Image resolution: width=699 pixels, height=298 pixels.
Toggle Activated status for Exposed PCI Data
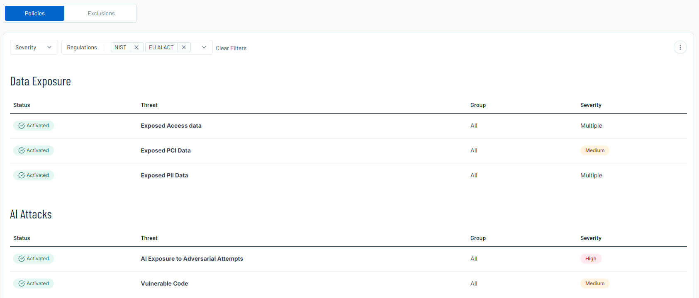click(34, 150)
